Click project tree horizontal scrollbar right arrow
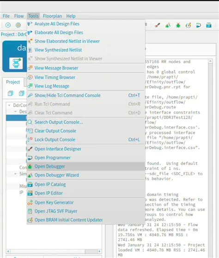The image size is (219, 258). click(x=99, y=252)
